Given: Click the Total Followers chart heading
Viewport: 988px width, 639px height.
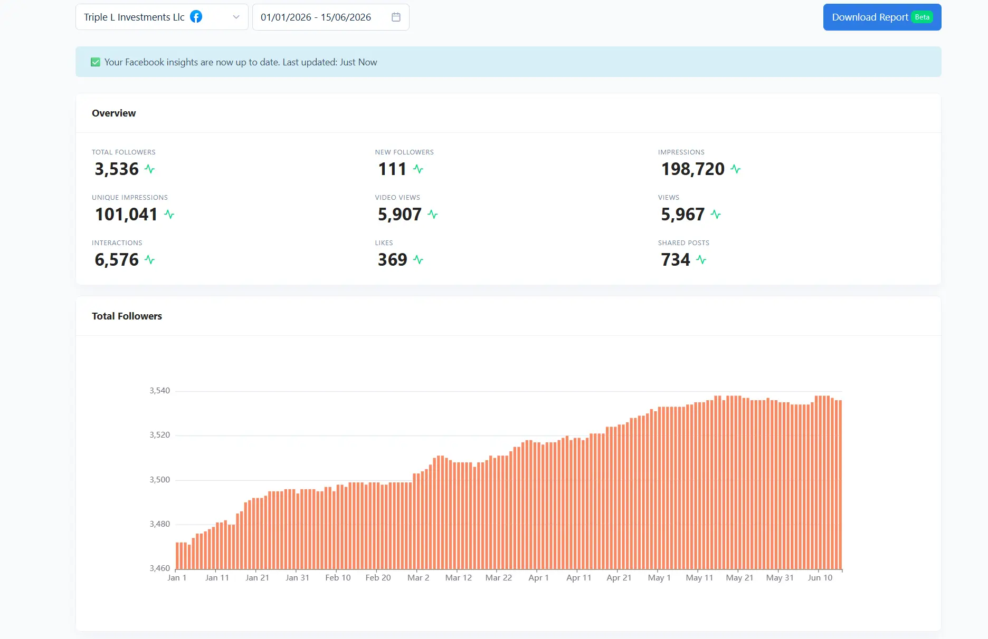Looking at the screenshot, I should [x=127, y=316].
